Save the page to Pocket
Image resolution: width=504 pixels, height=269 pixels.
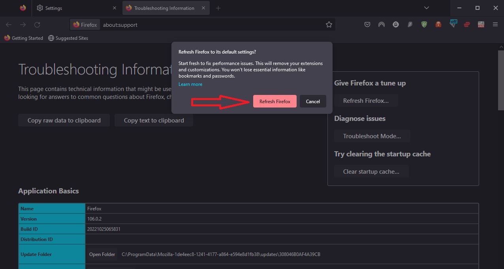367,24
